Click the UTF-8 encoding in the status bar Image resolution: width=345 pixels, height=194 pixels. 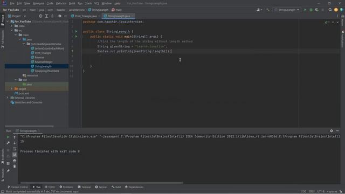click(x=321, y=191)
